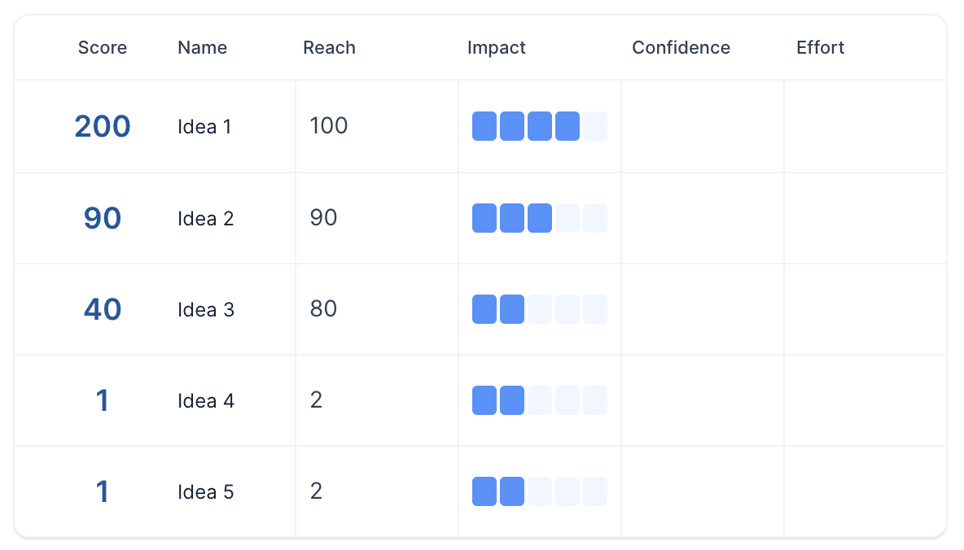Select the fifth impact square for Idea 5
964x550 pixels.
point(595,491)
